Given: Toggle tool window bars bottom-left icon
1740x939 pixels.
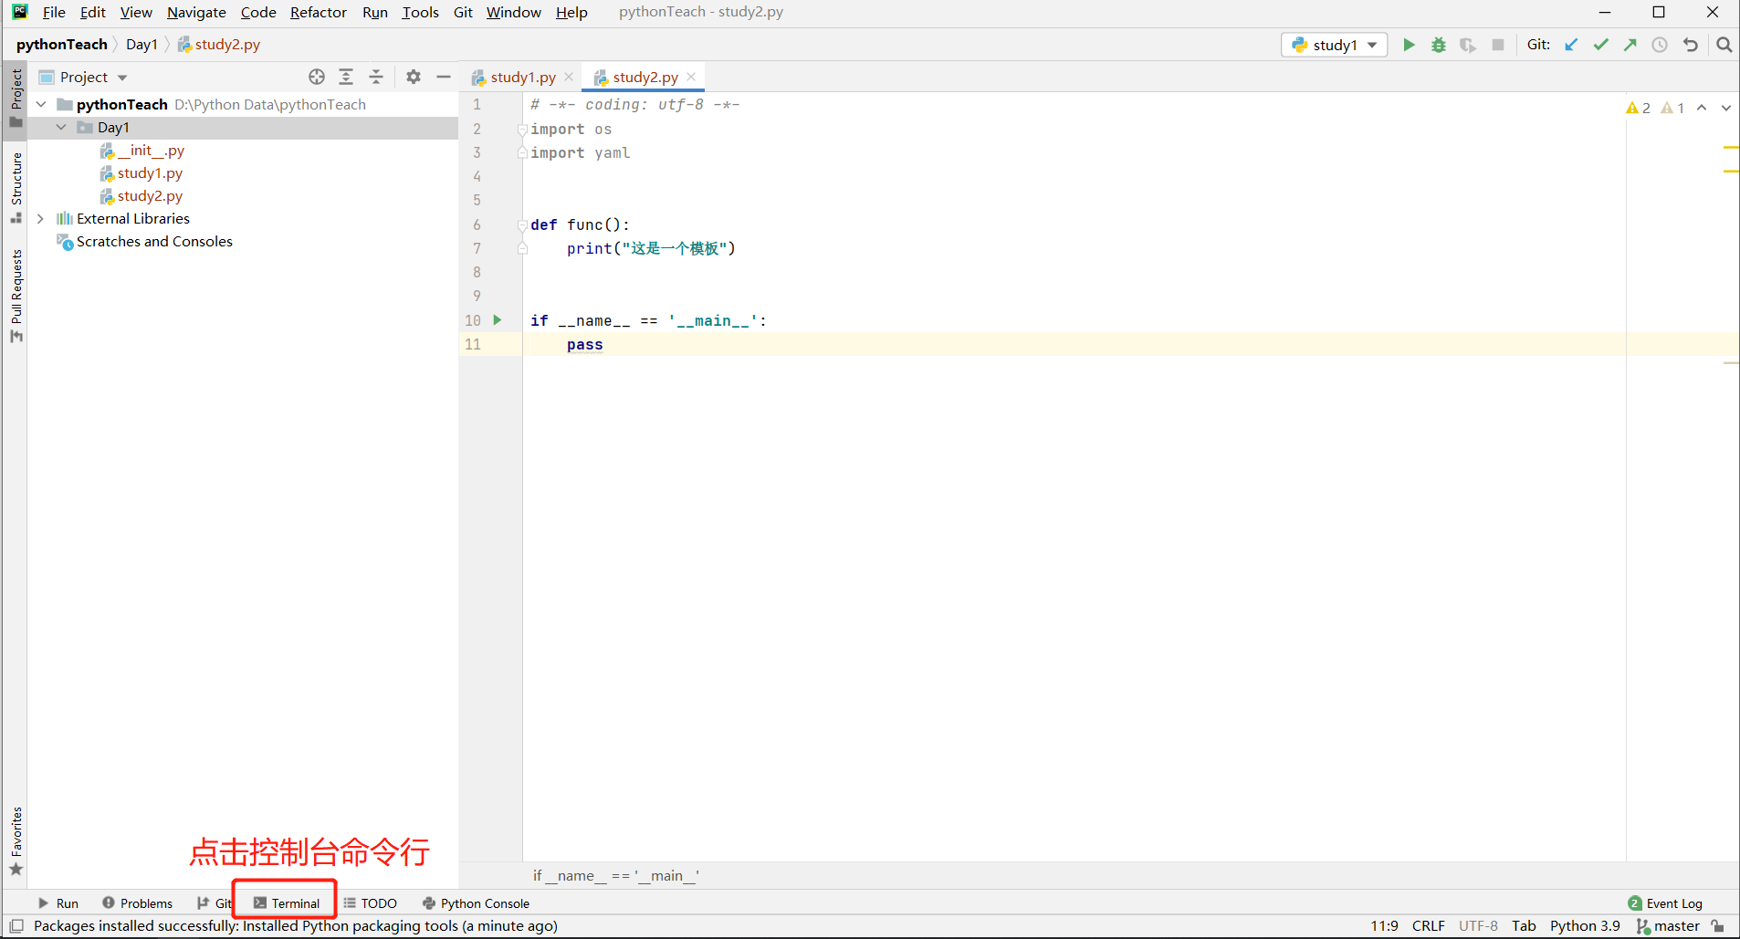Looking at the screenshot, I should point(16,926).
